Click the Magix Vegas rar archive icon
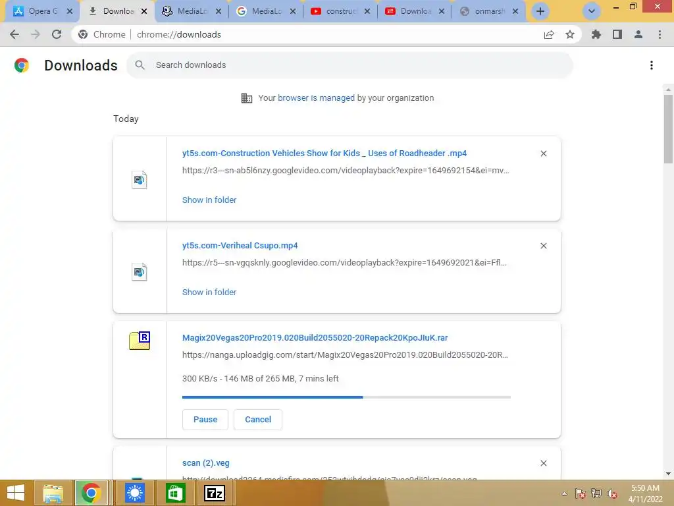 point(140,341)
